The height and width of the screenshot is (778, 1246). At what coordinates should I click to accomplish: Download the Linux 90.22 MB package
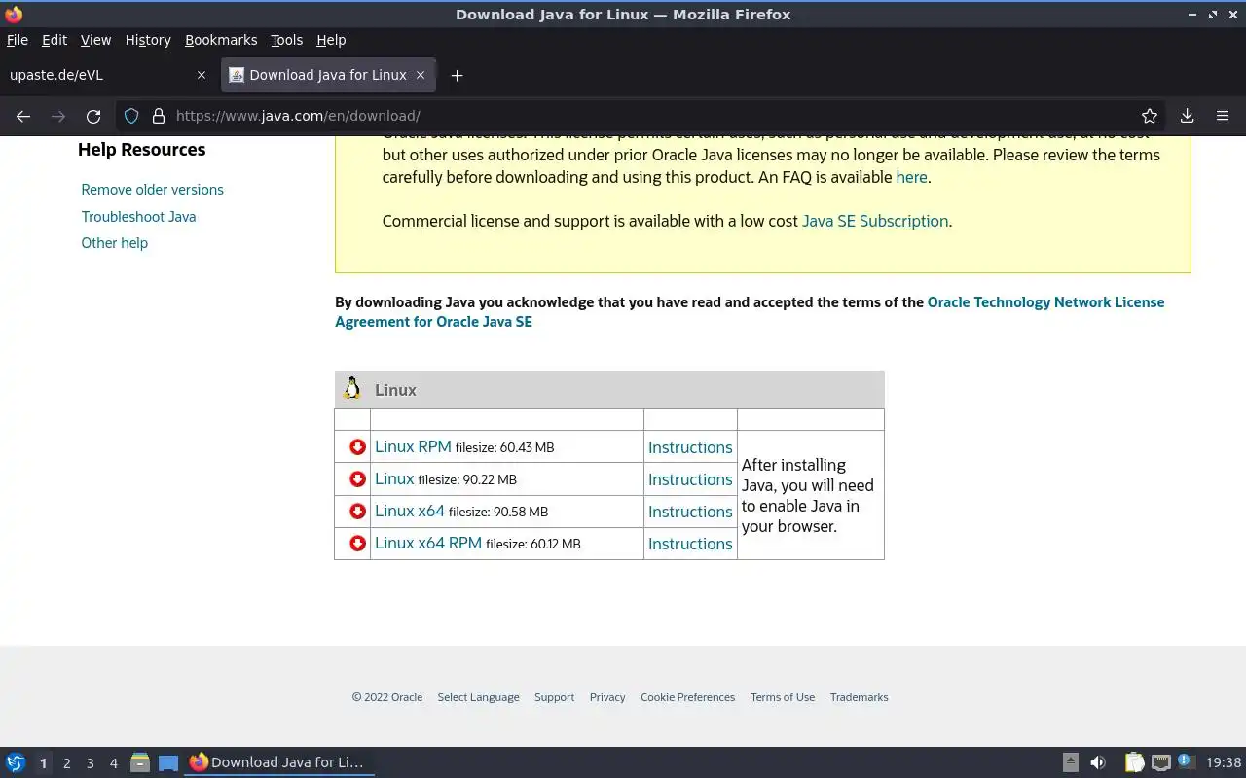(394, 478)
